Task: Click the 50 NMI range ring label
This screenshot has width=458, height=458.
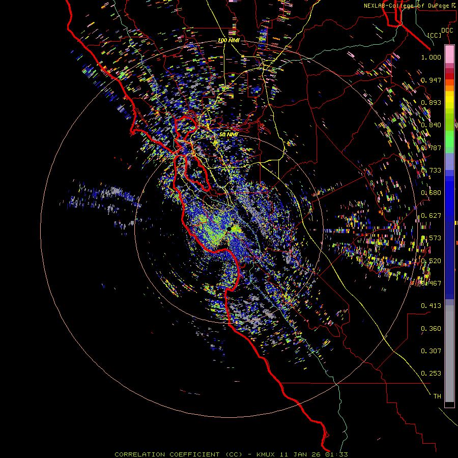Action: coord(228,135)
